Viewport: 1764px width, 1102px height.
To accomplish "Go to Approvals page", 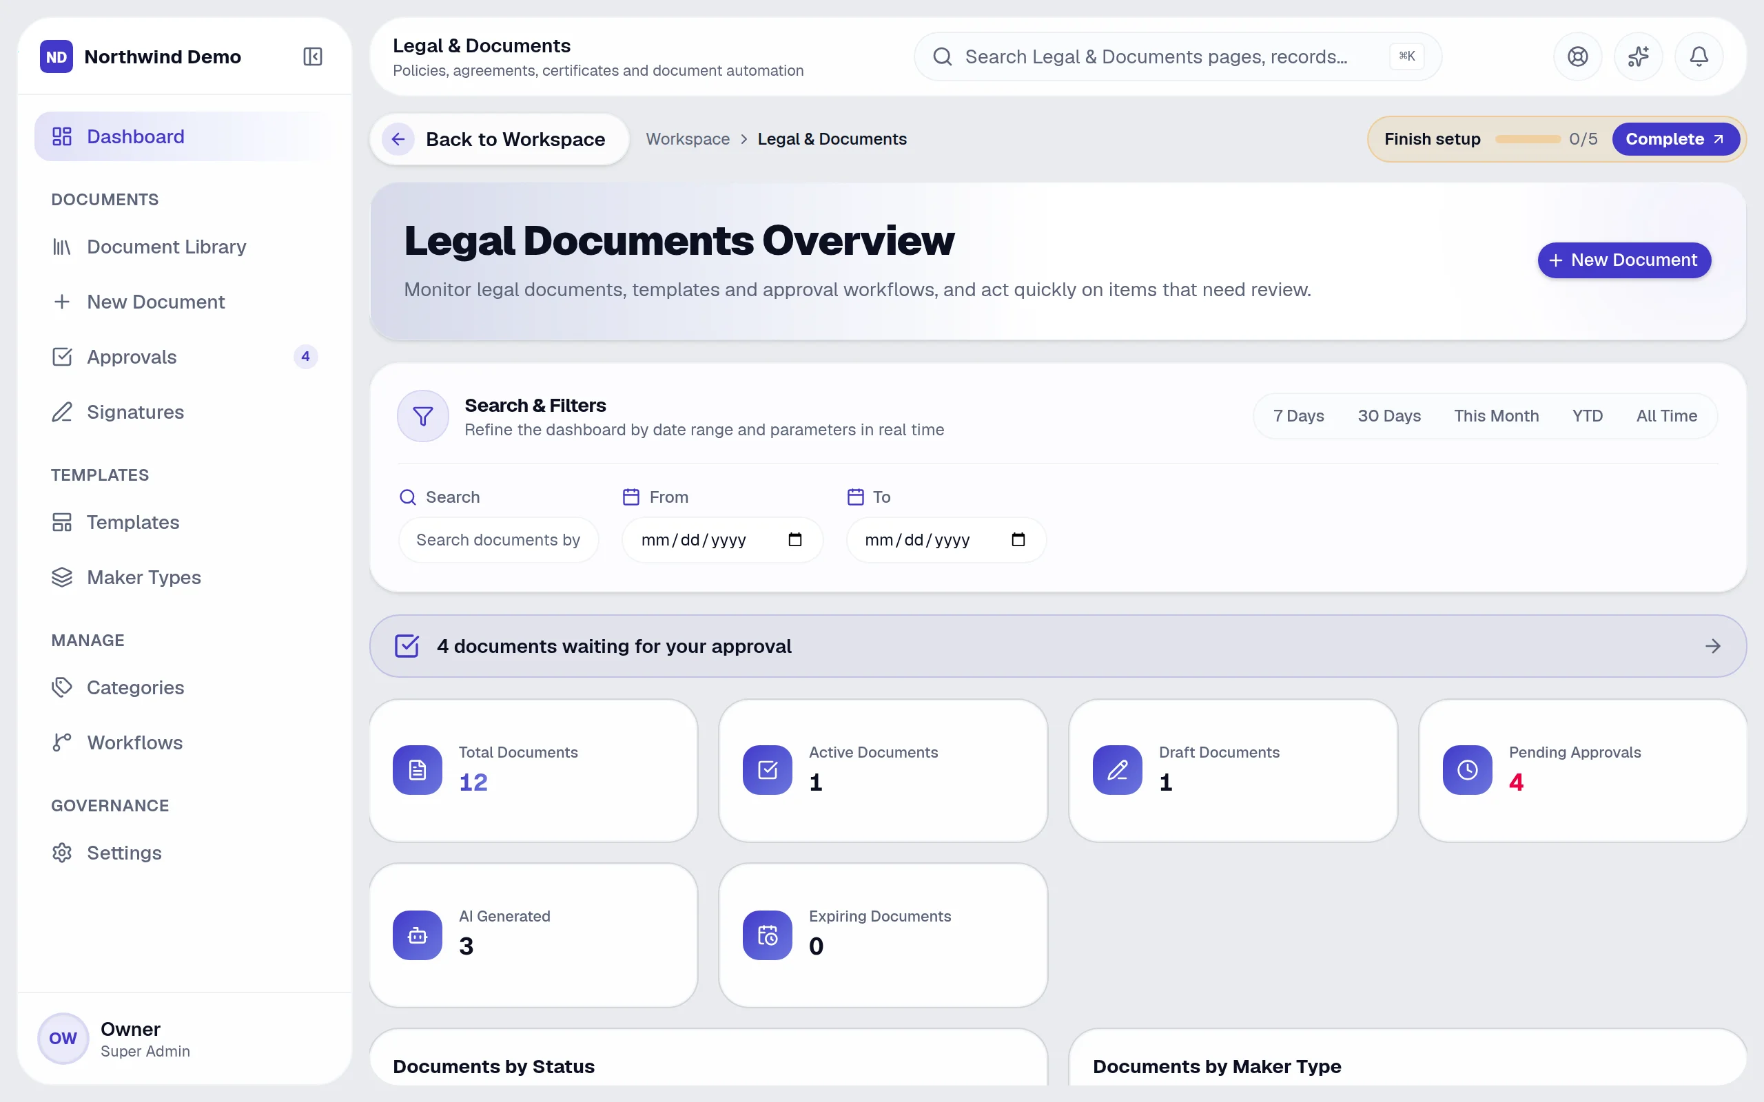I will point(185,356).
